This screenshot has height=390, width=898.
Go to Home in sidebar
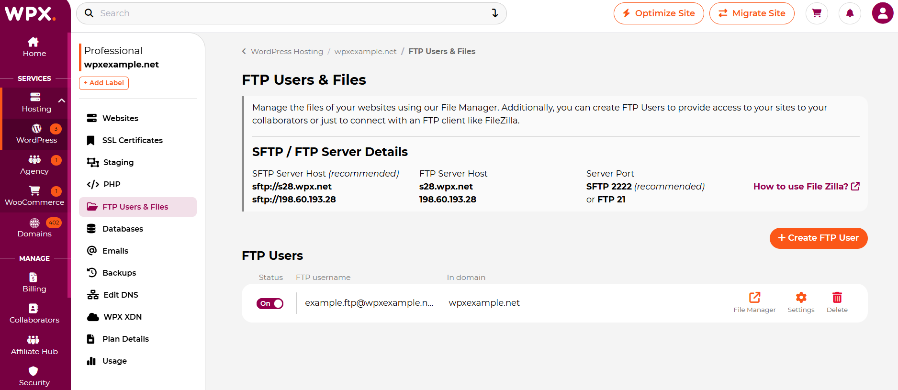[x=34, y=47]
